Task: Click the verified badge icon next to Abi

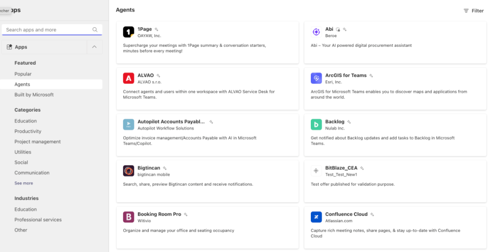Action: pos(338,29)
